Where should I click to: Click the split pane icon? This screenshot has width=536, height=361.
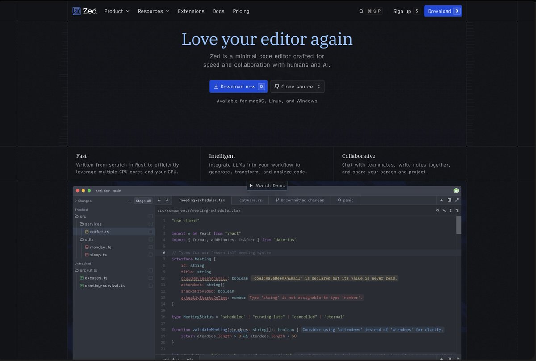(x=449, y=200)
